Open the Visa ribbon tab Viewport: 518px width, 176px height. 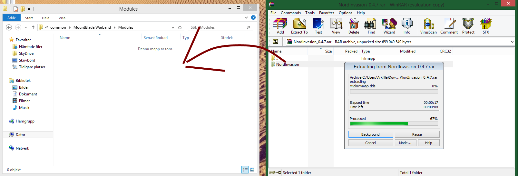point(62,18)
